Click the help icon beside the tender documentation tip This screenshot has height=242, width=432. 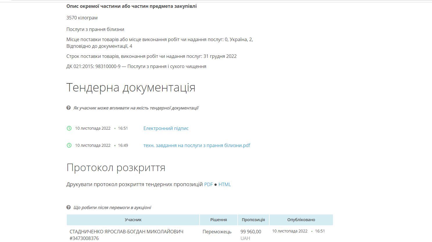69,107
